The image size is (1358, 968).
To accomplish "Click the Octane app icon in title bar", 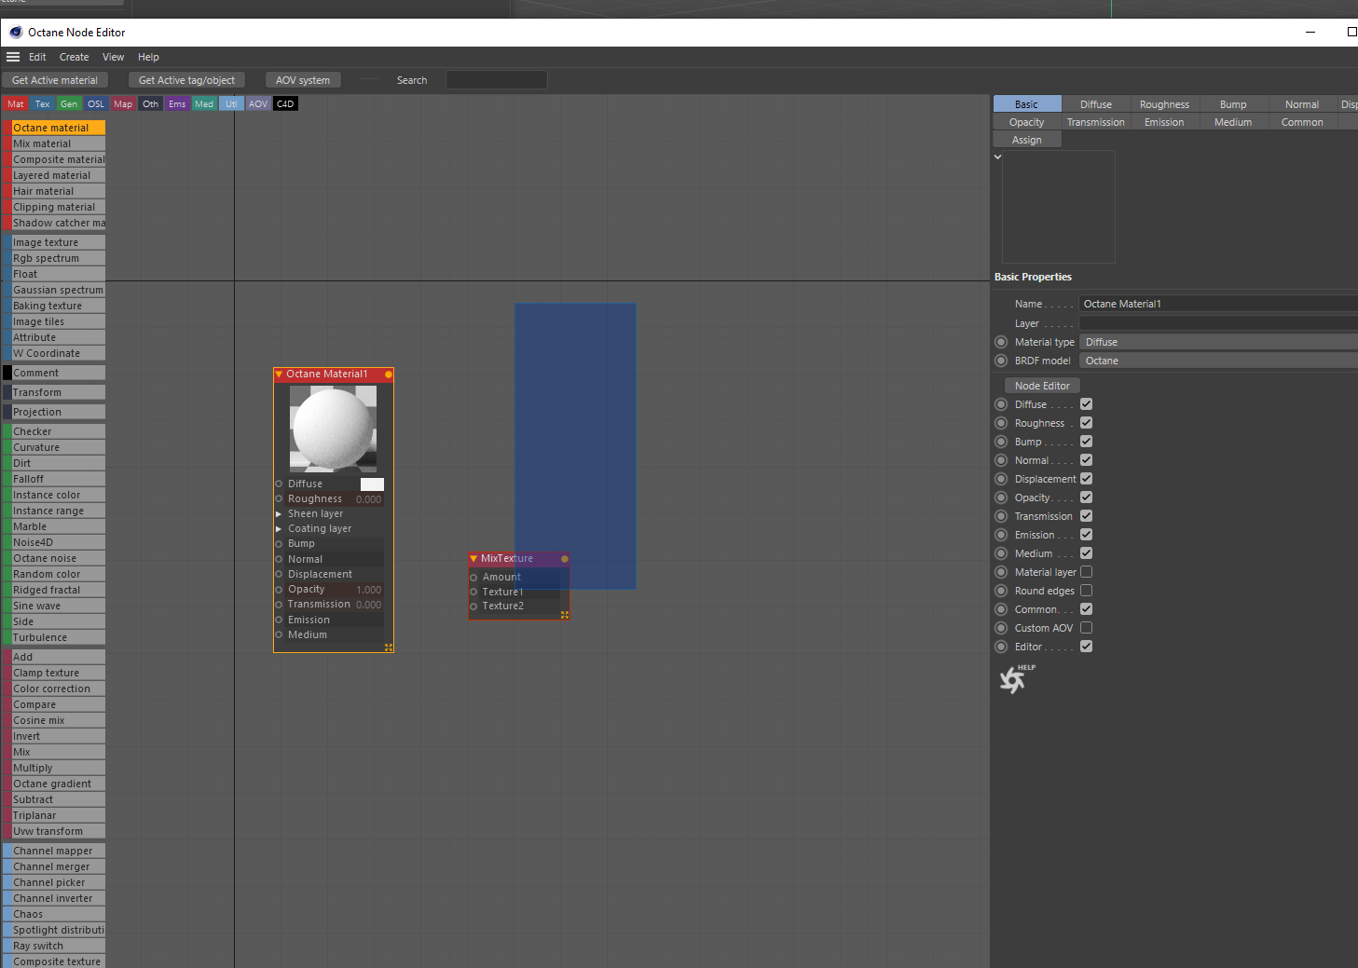I will [x=16, y=32].
